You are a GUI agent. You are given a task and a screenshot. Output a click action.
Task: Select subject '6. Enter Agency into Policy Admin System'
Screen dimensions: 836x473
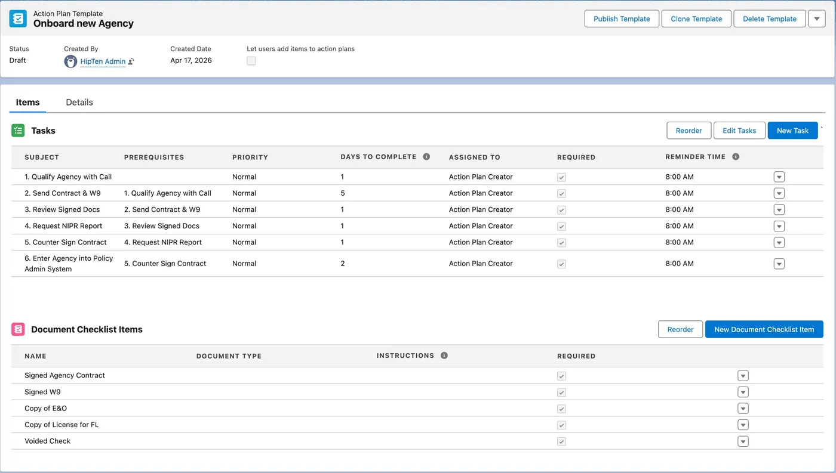(69, 264)
